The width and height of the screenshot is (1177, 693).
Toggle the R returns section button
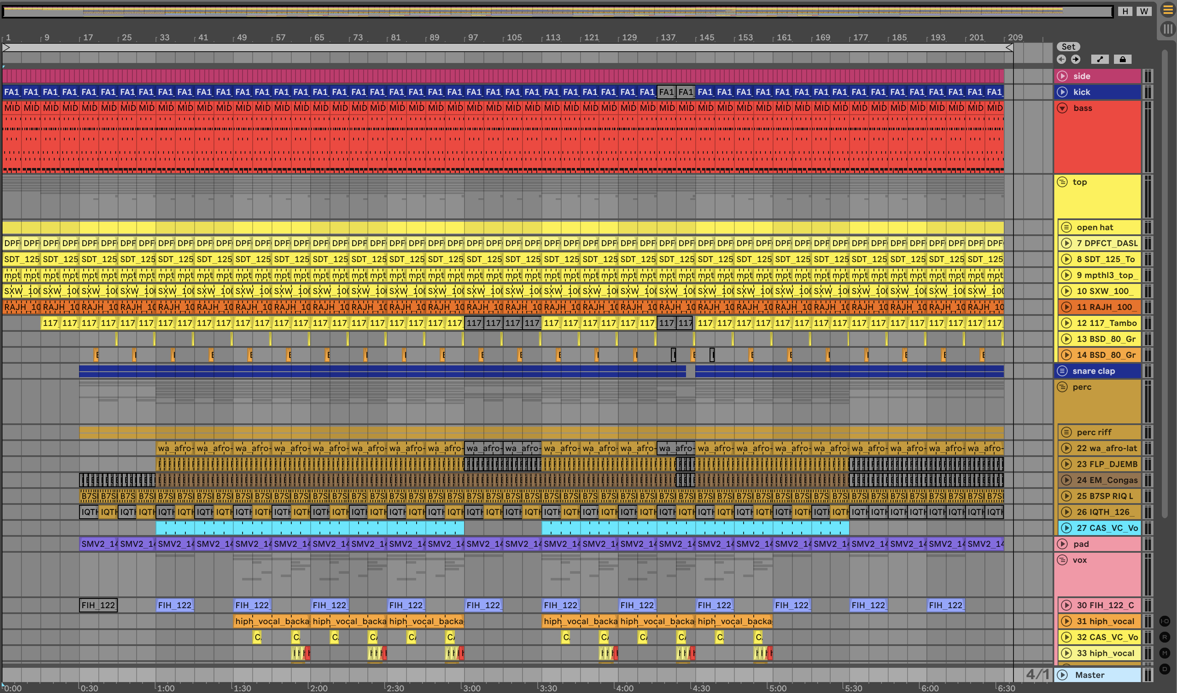1164,637
